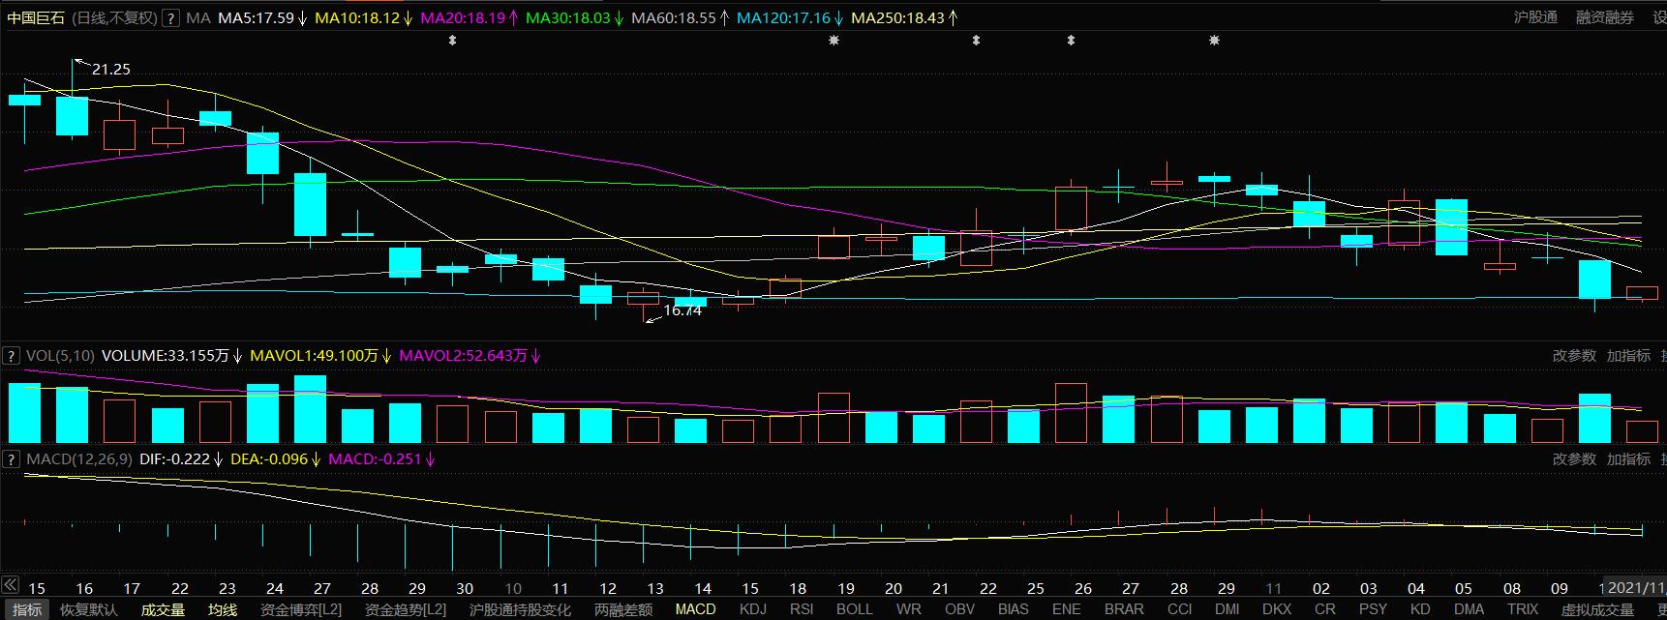Open 加指标 in the MACD panel
Image resolution: width=1667 pixels, height=620 pixels.
(x=1628, y=459)
